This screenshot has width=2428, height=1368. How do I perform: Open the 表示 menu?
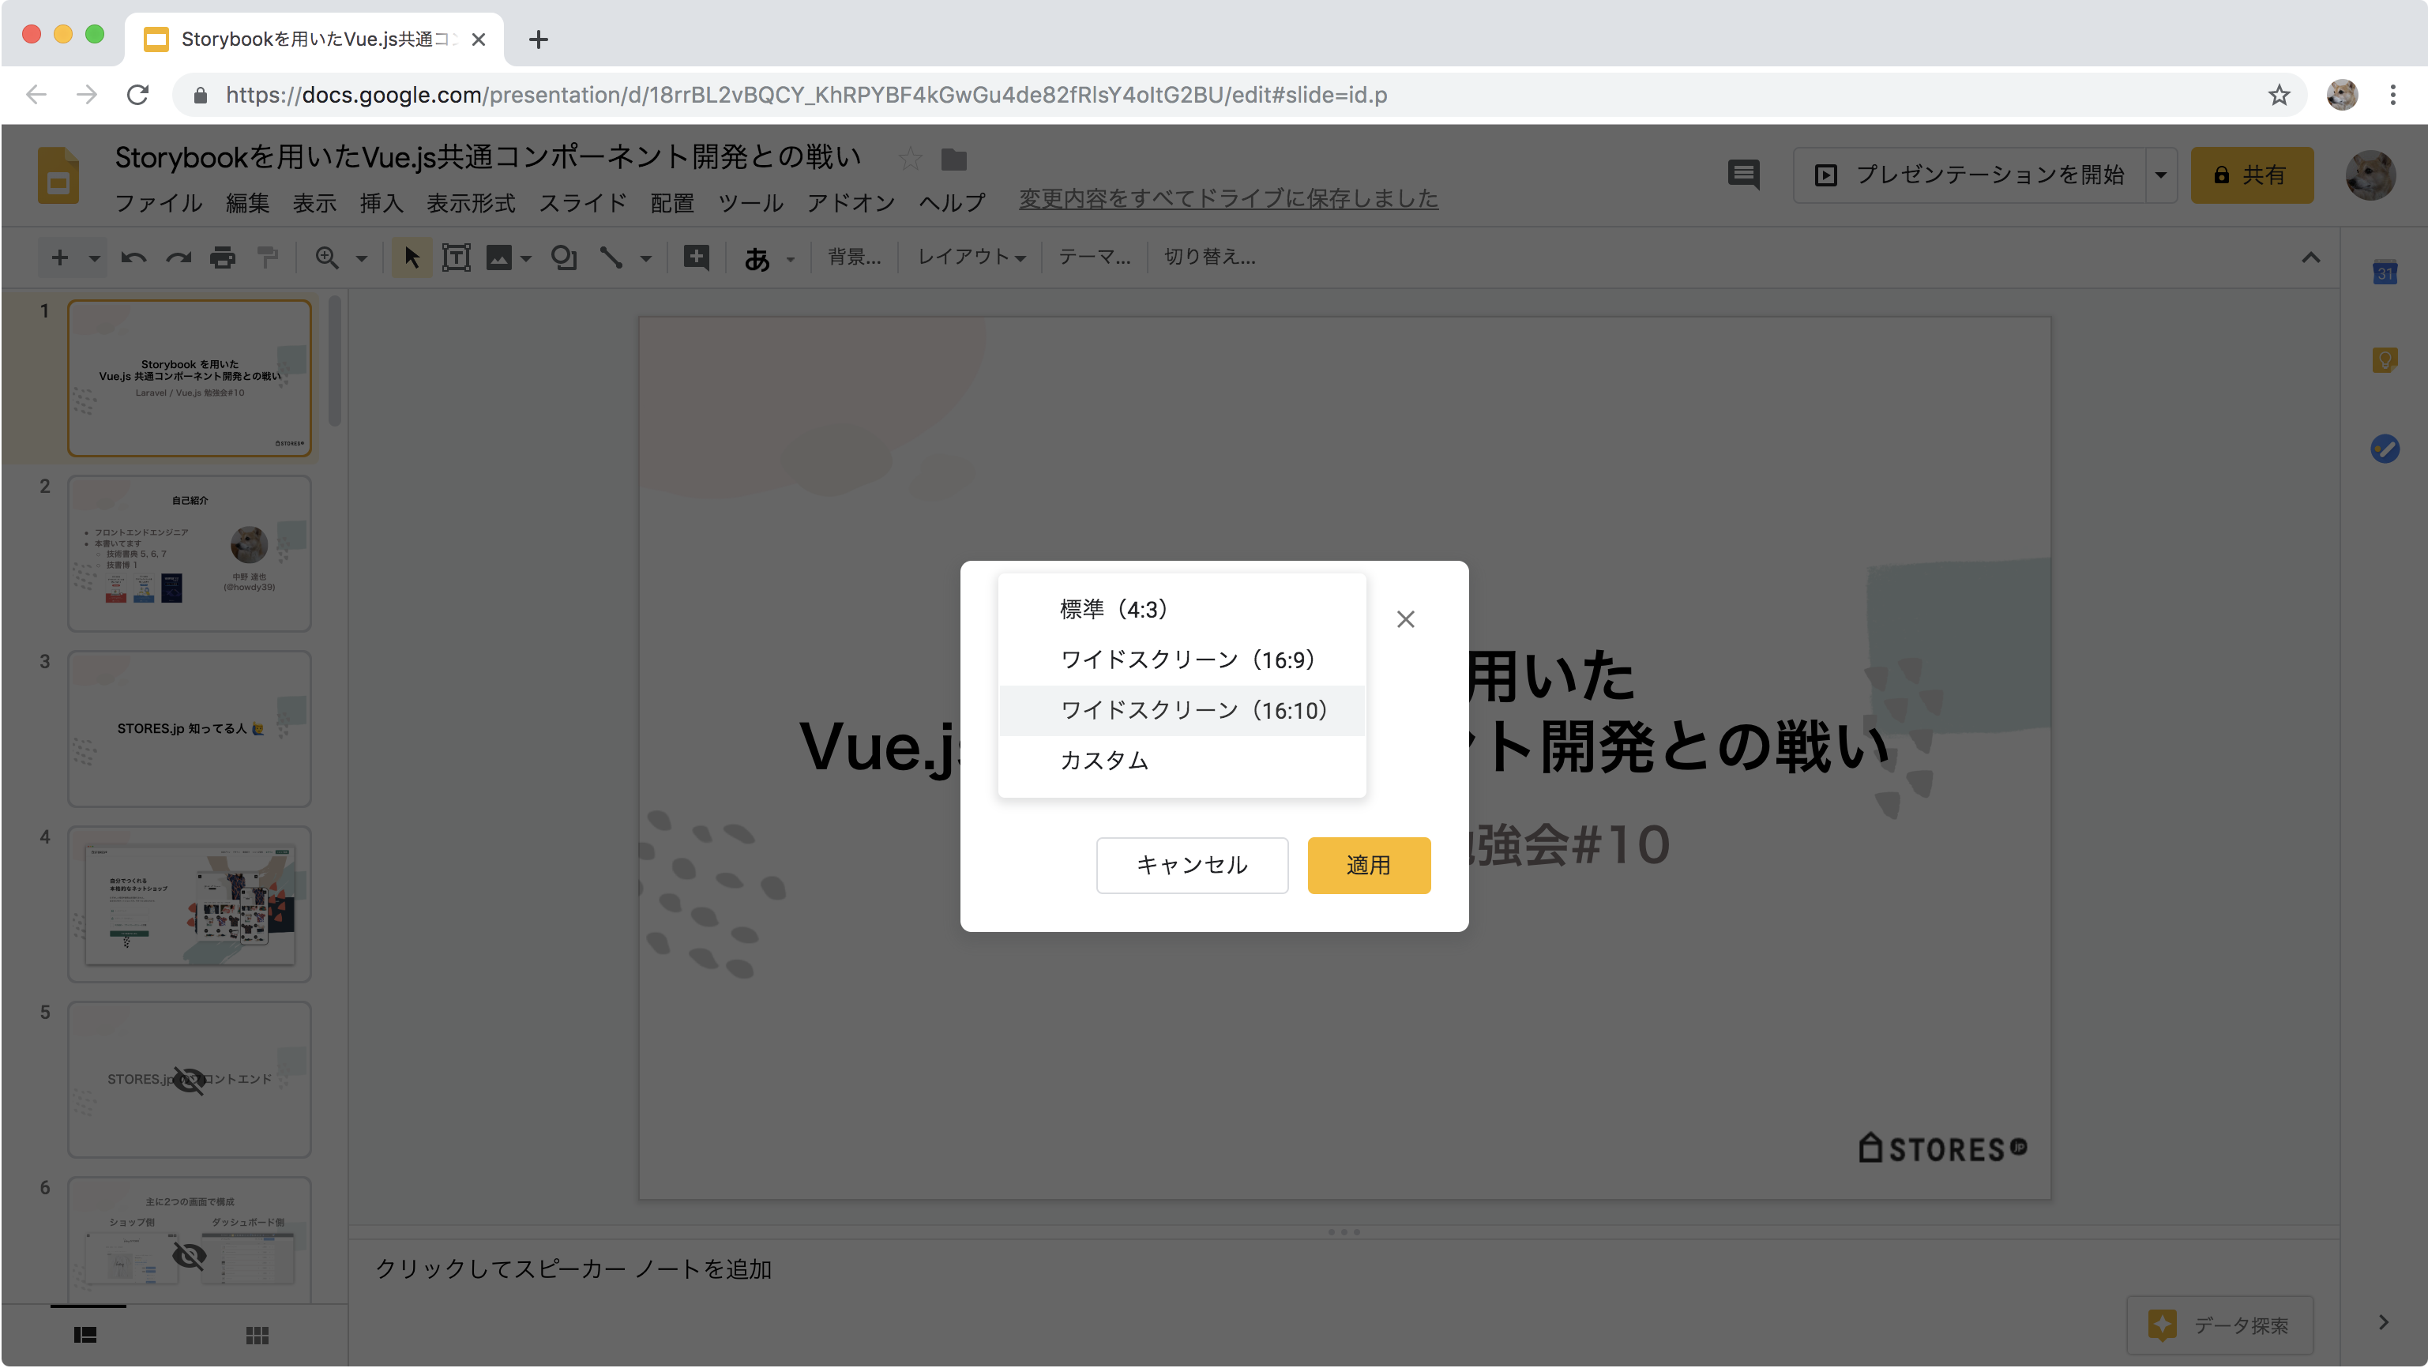pyautogui.click(x=315, y=203)
